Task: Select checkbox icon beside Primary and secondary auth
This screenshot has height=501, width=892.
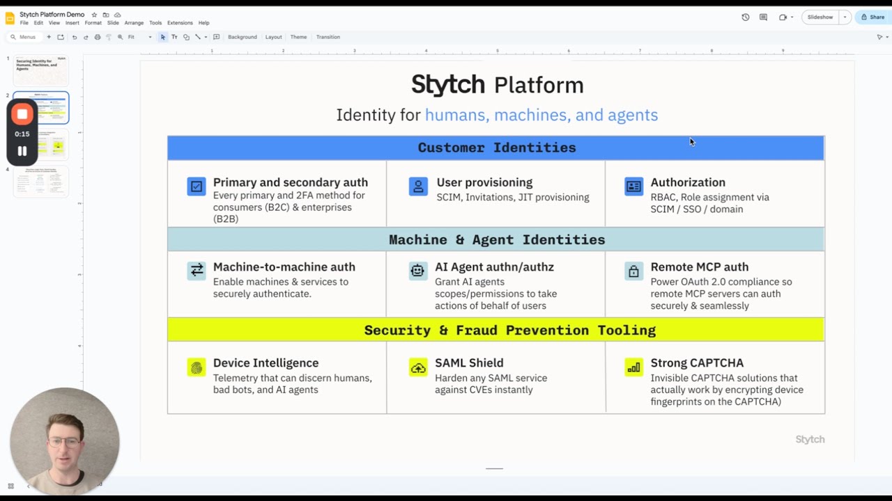Action: click(197, 186)
